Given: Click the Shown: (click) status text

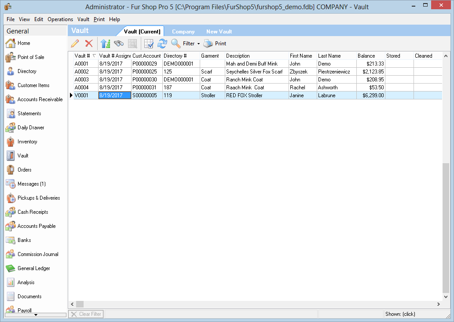Looking at the screenshot, I should (x=400, y=314).
